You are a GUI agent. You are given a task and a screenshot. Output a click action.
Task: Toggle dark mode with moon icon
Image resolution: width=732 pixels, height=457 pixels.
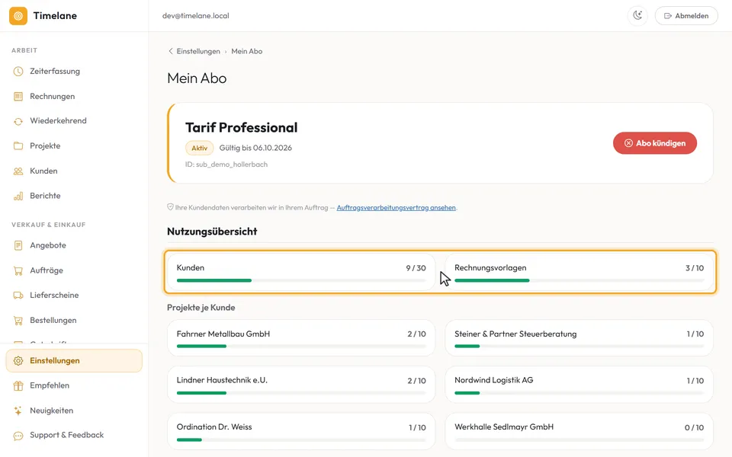[x=637, y=16]
